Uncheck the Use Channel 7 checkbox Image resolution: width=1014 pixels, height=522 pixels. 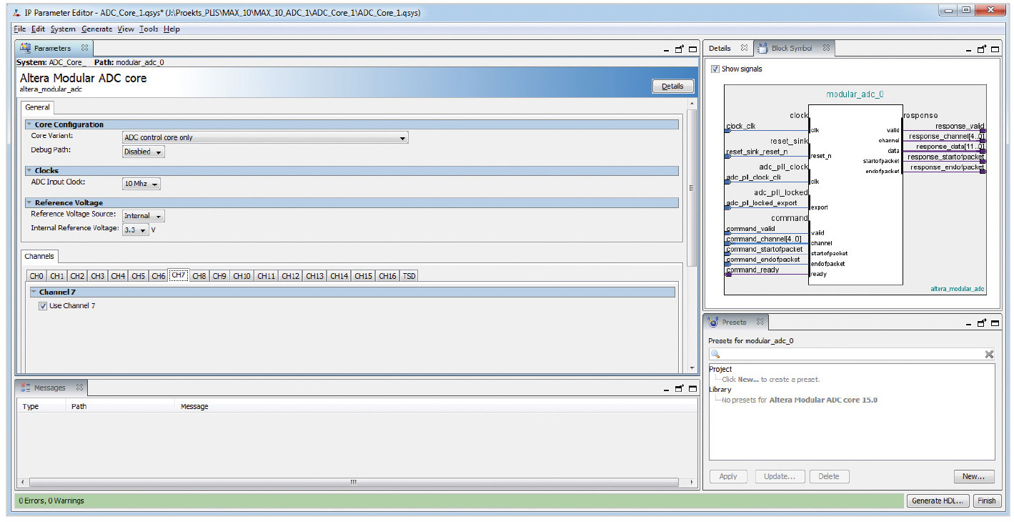[43, 306]
